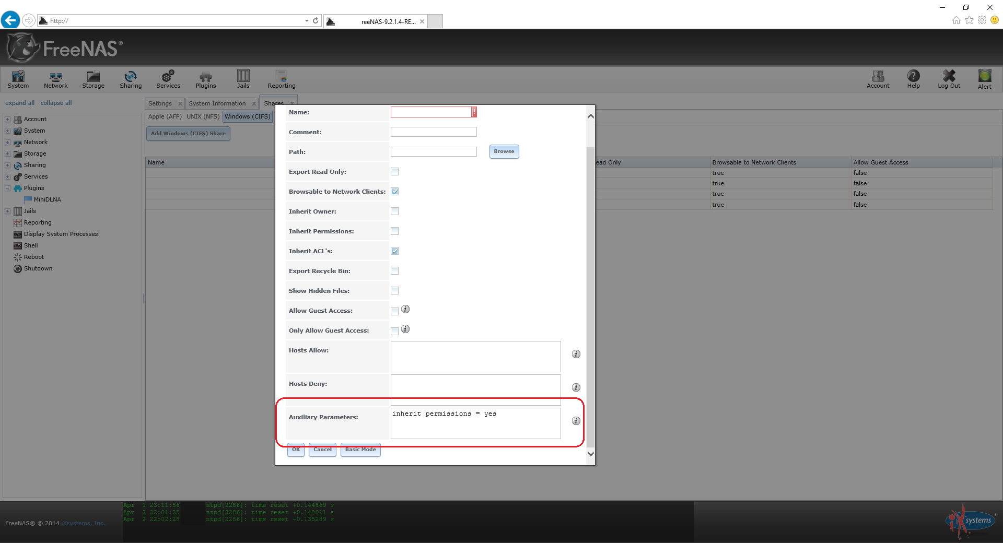1003x543 pixels.
Task: Expand the System tree node
Action: 8,131
